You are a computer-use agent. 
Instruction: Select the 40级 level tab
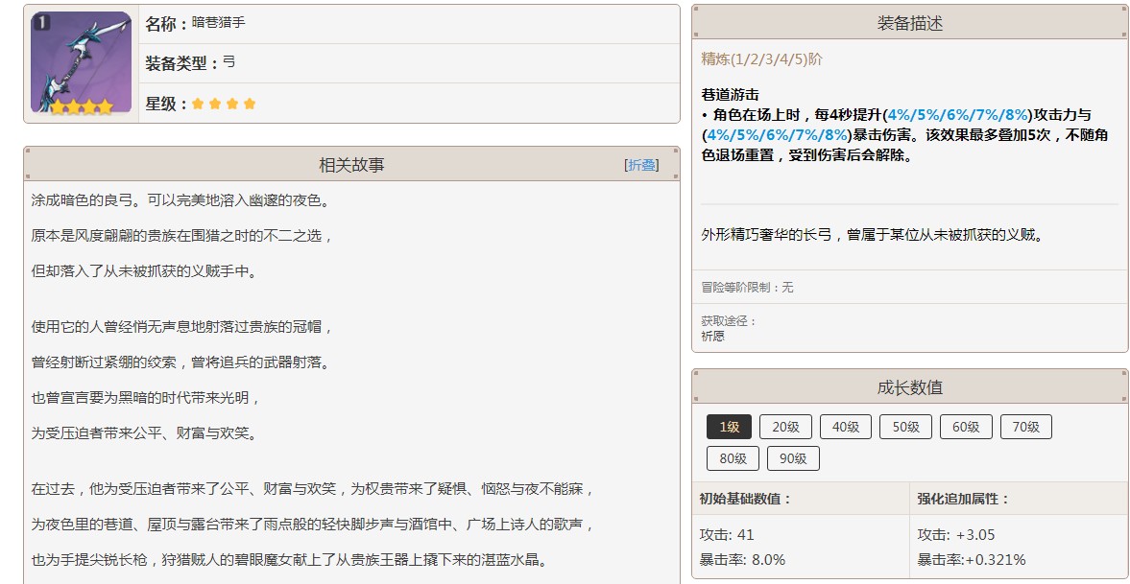point(845,427)
